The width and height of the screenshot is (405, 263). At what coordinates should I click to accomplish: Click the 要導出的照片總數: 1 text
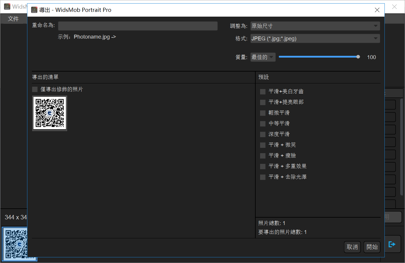coord(282,232)
